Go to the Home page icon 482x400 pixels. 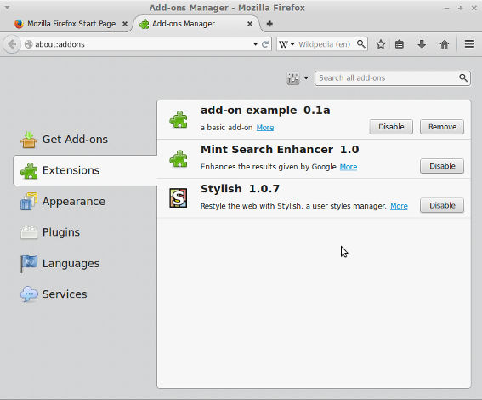(x=445, y=44)
